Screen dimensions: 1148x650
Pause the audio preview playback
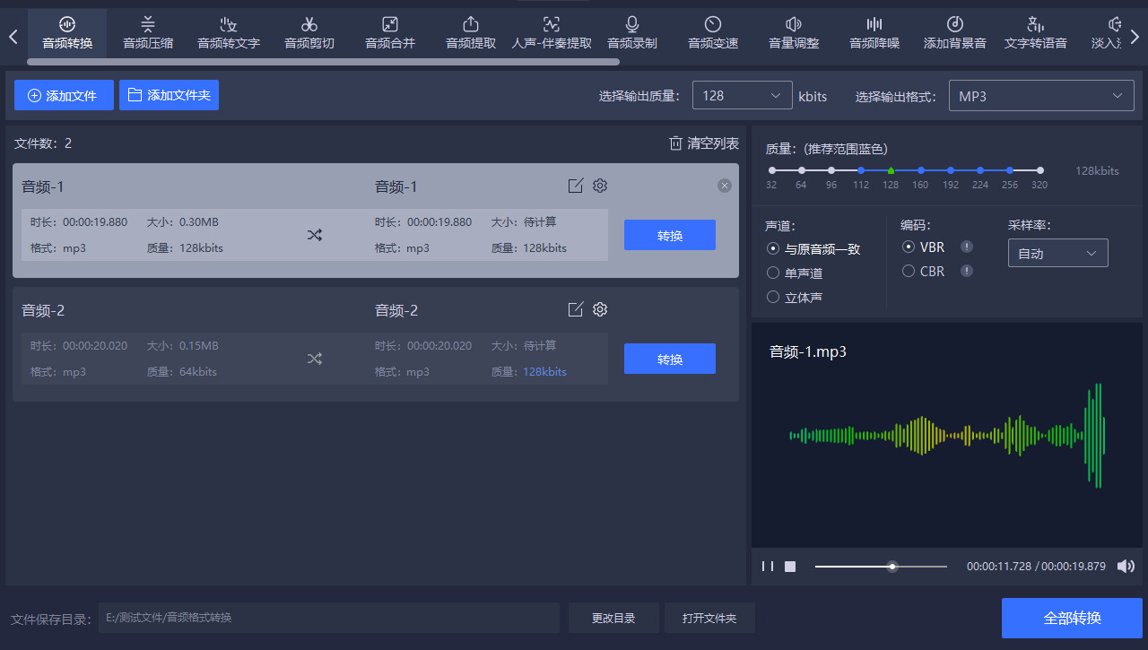(768, 566)
